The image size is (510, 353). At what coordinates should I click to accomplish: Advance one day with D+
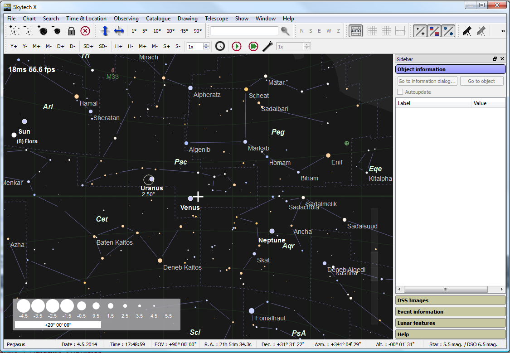(60, 46)
